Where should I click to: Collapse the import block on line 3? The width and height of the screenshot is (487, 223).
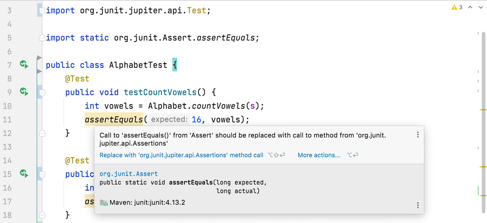pos(42,10)
